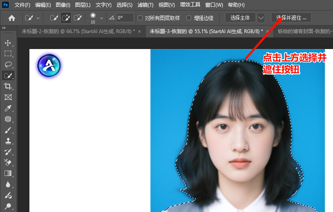Expand the toolbar double-arrow toggle

tap(4, 28)
